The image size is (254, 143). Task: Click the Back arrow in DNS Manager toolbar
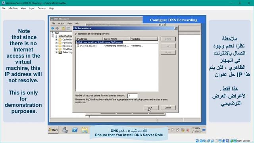[53, 28]
